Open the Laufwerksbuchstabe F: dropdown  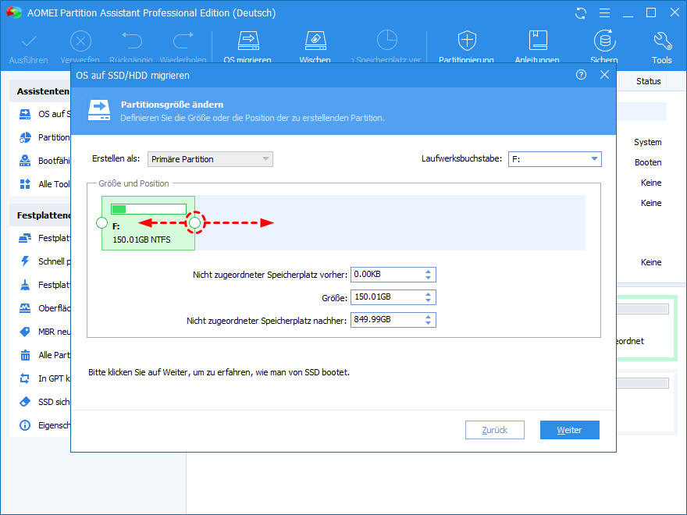[x=555, y=159]
